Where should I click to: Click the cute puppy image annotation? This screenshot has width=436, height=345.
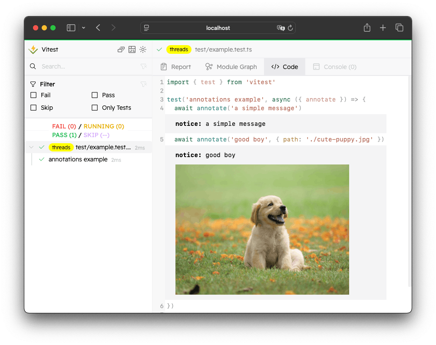click(262, 229)
